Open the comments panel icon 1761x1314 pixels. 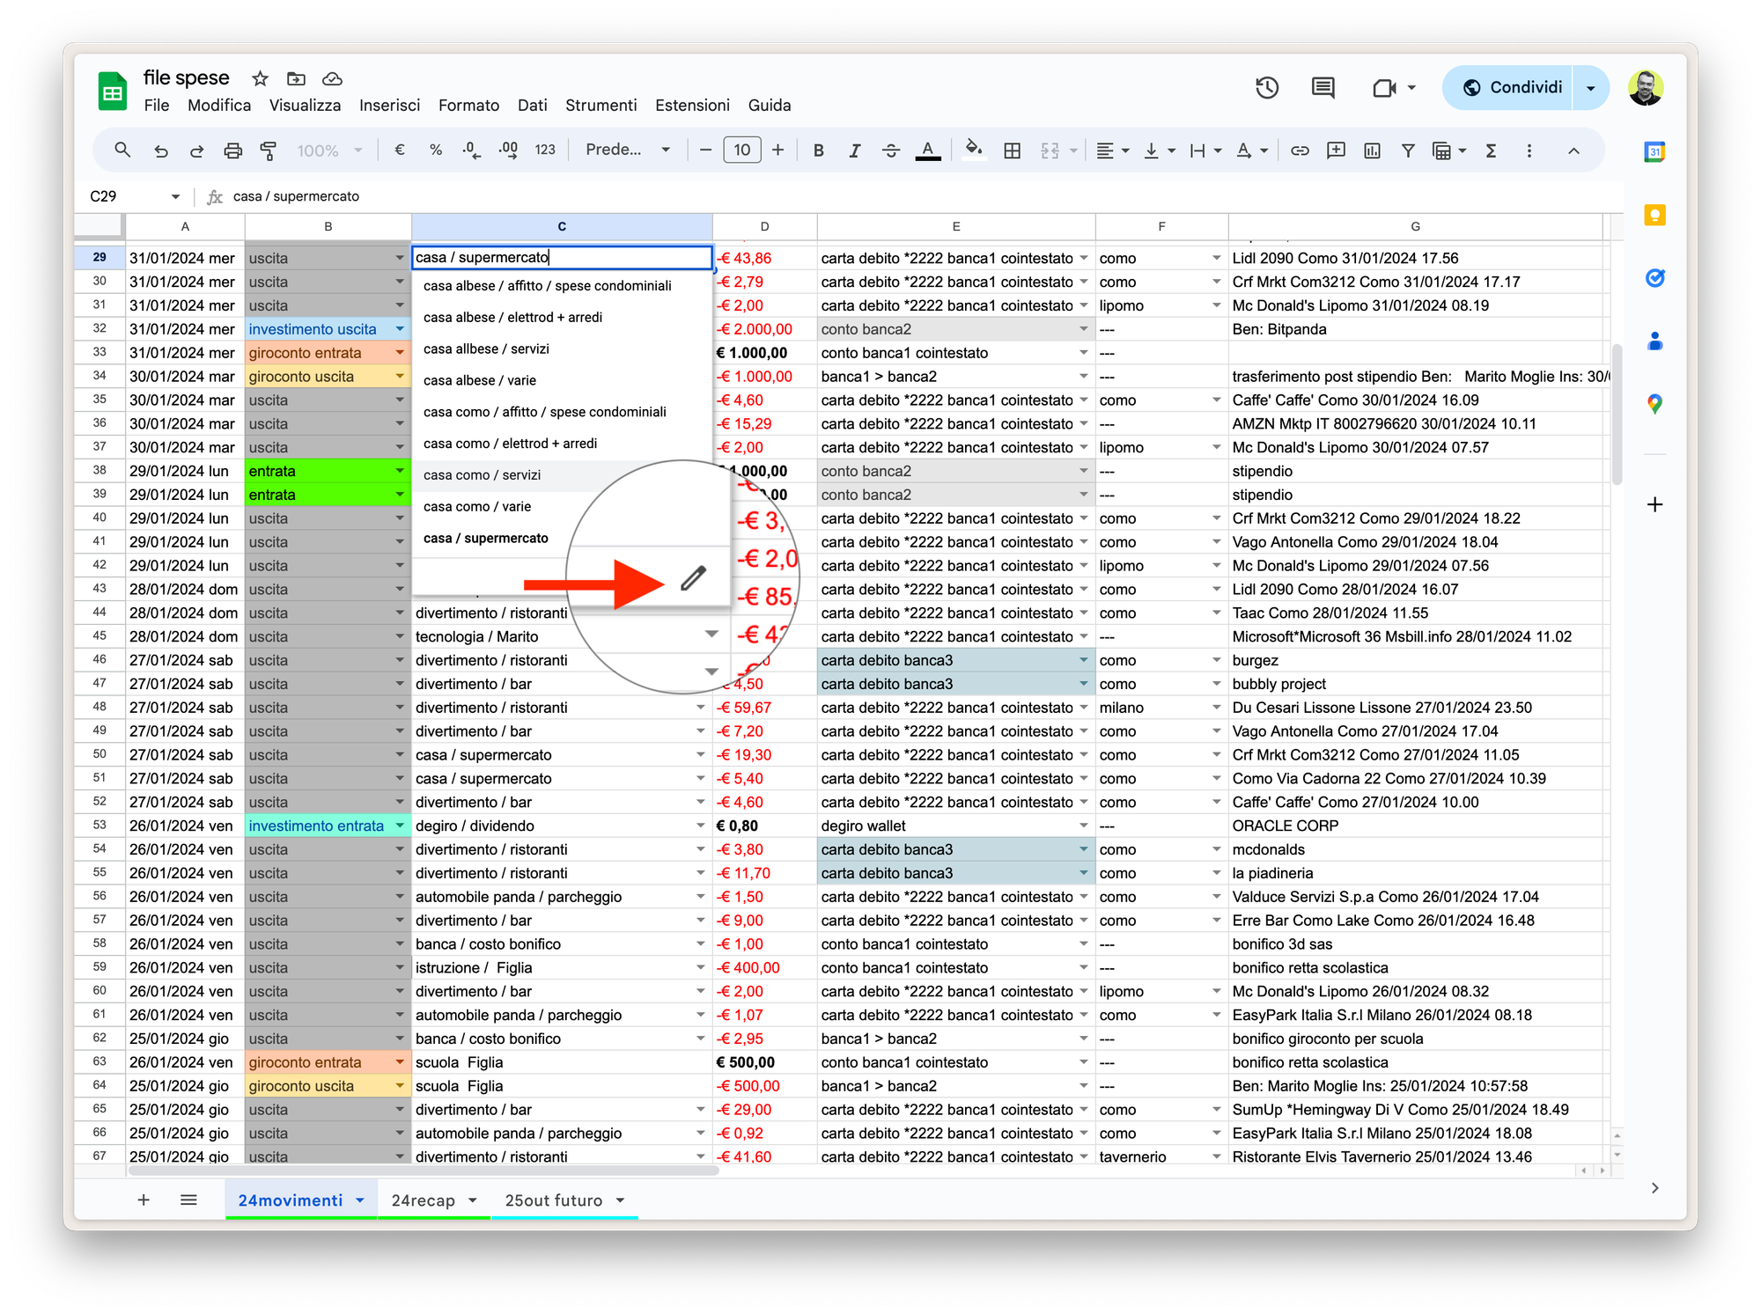click(1323, 87)
